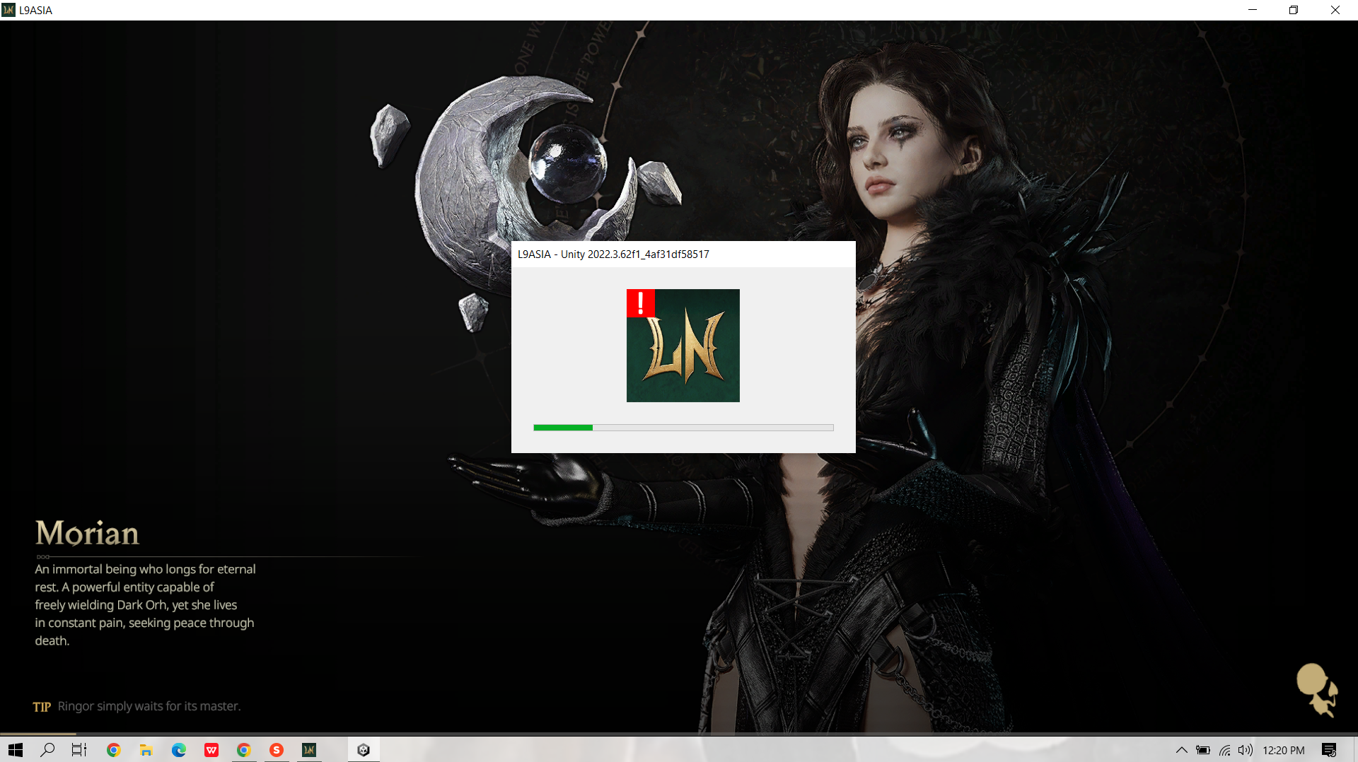Switch to the L9ASIA game taskbar icon
The image size is (1358, 762).
(x=309, y=750)
